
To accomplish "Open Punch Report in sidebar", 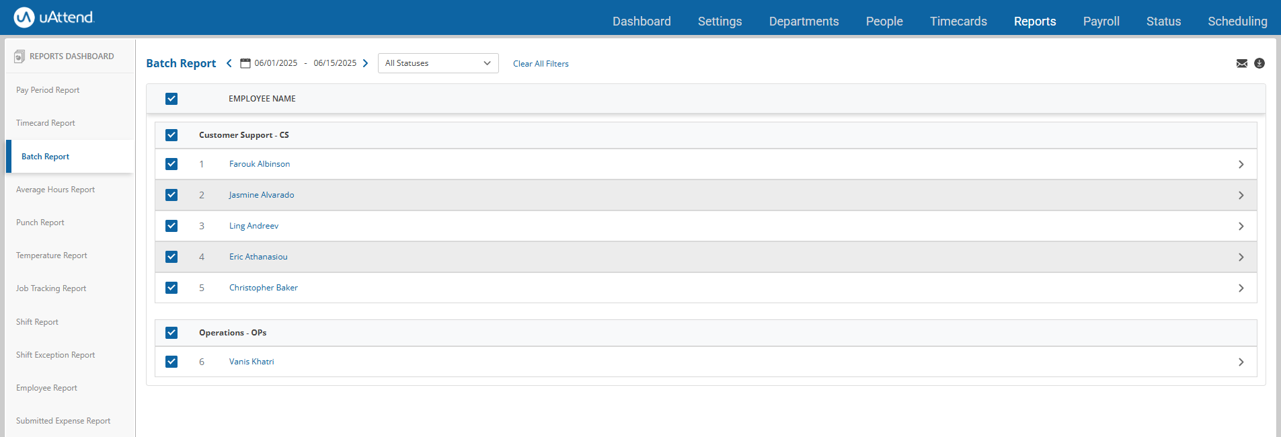I will pyautogui.click(x=40, y=223).
